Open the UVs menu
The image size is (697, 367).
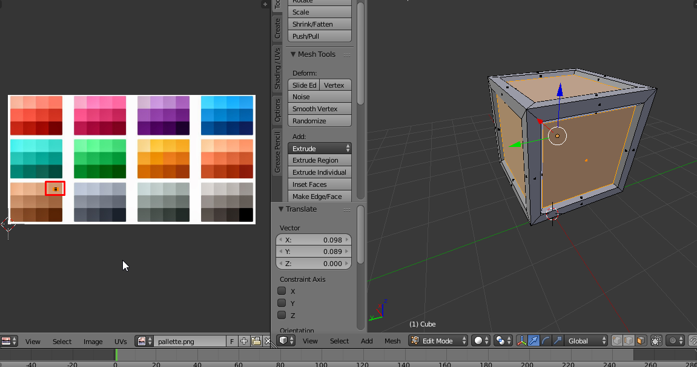click(x=121, y=341)
